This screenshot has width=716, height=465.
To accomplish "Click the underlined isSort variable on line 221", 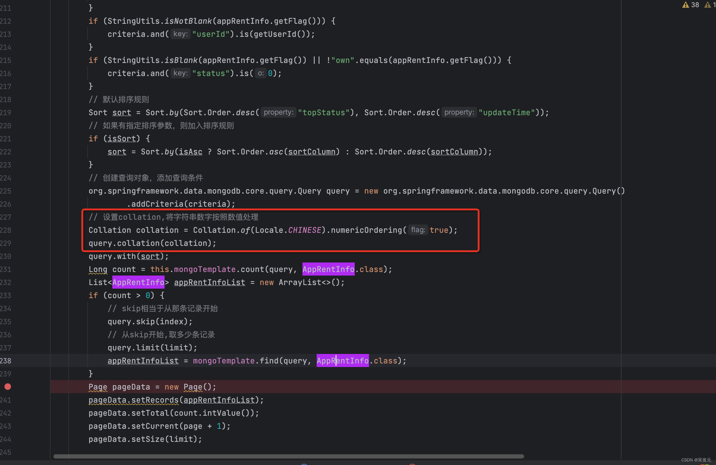I will click(x=122, y=139).
